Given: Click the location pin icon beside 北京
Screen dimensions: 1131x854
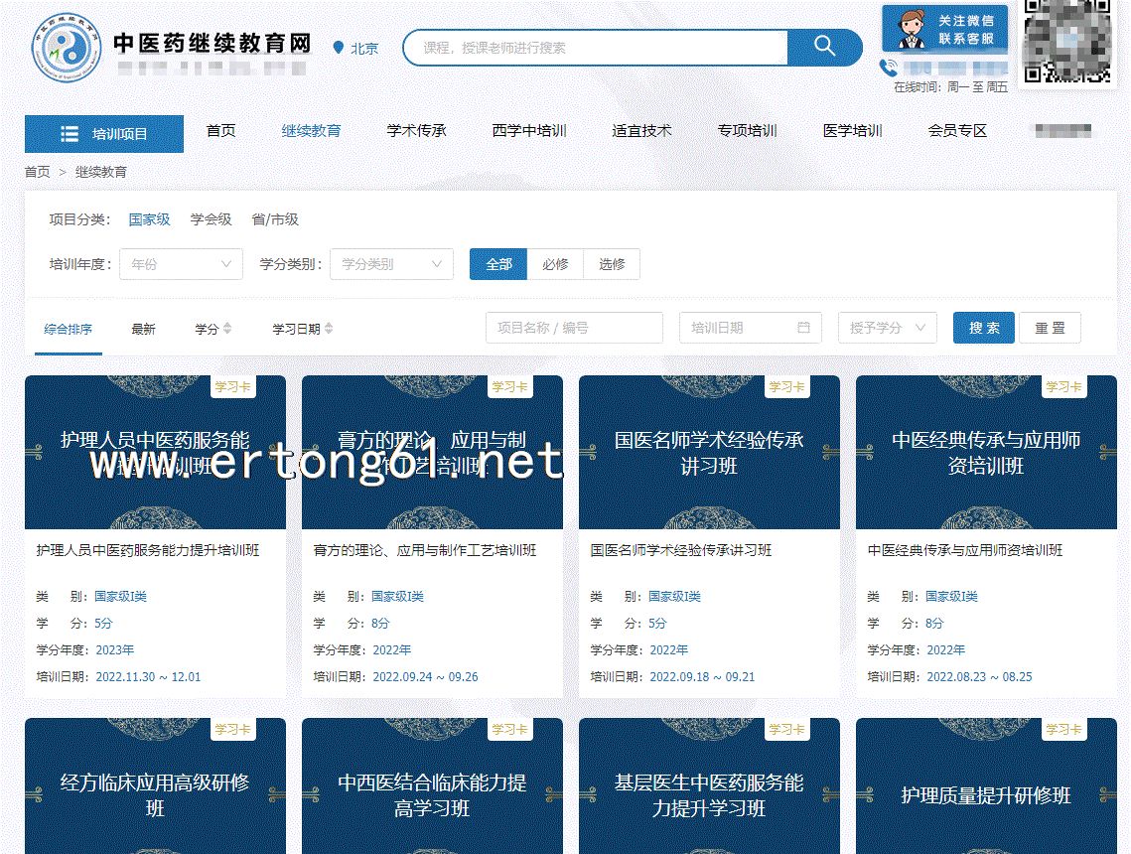Looking at the screenshot, I should pyautogui.click(x=338, y=48).
